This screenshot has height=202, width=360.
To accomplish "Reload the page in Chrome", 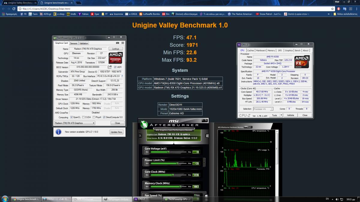I will click(x=13, y=9).
